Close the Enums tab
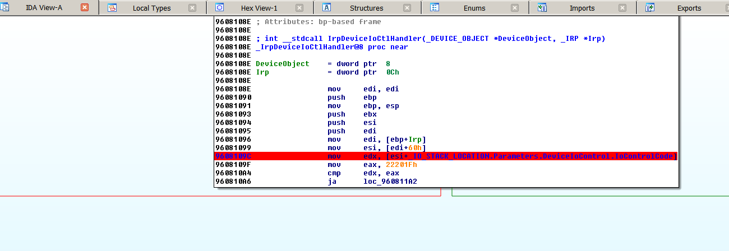 (x=515, y=8)
